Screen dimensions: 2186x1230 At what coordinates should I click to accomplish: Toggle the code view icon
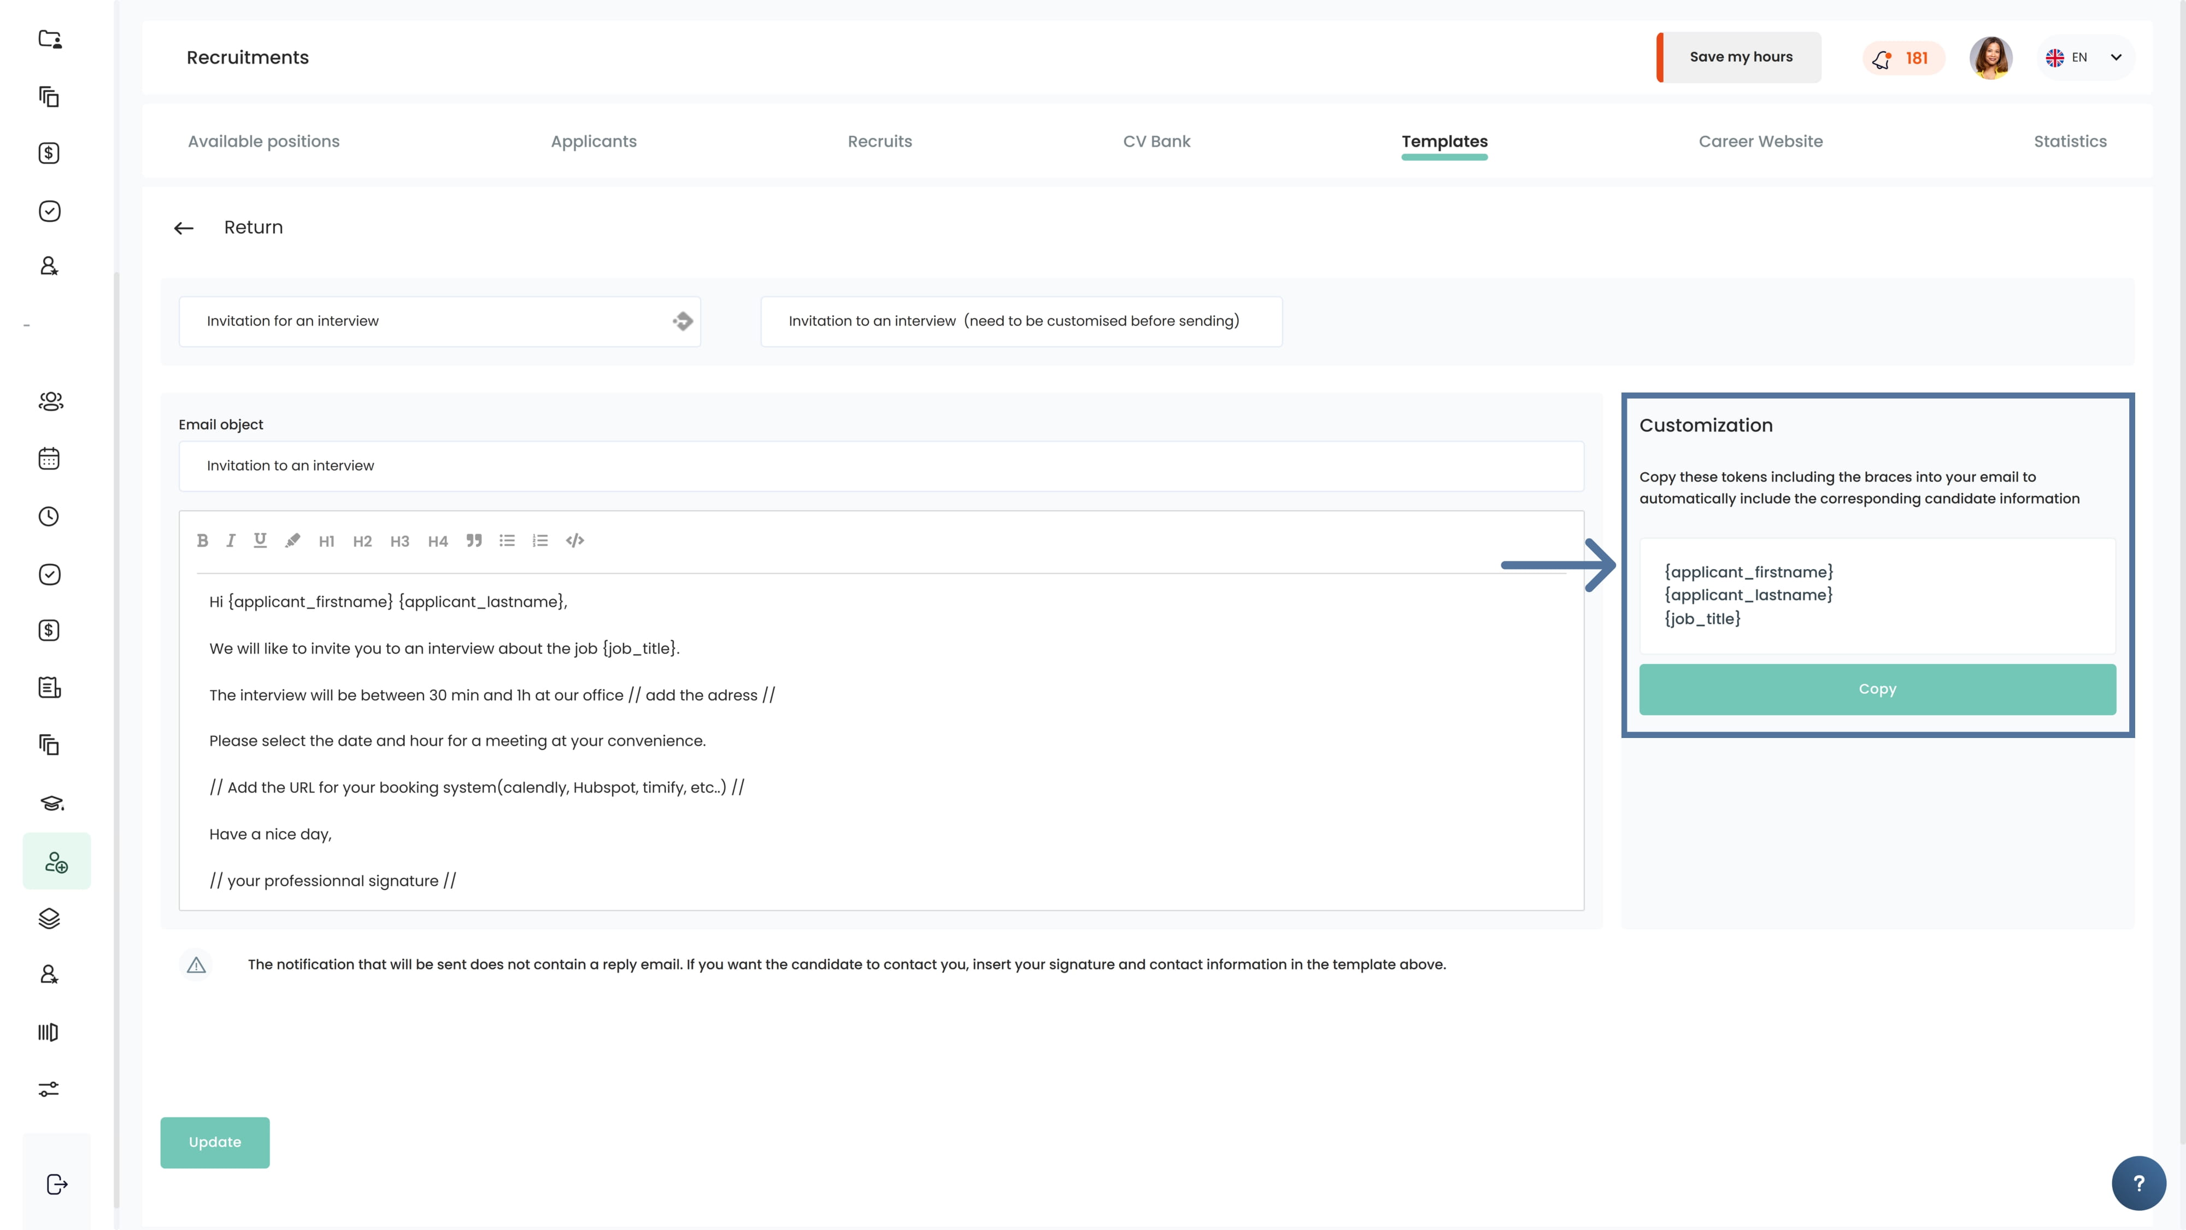pyautogui.click(x=575, y=541)
